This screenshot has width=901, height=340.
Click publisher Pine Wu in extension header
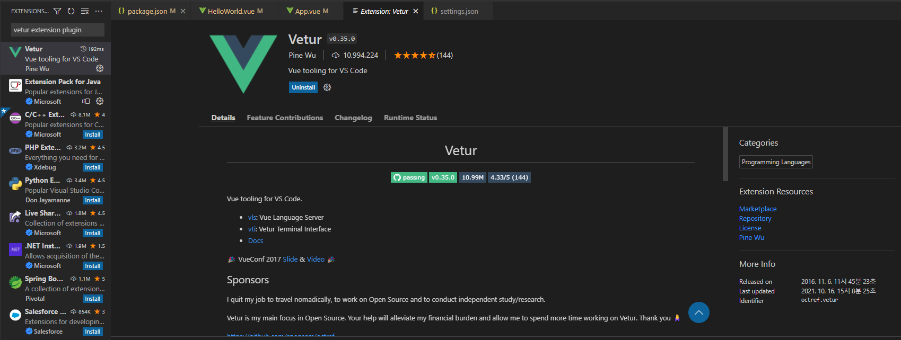(x=302, y=55)
